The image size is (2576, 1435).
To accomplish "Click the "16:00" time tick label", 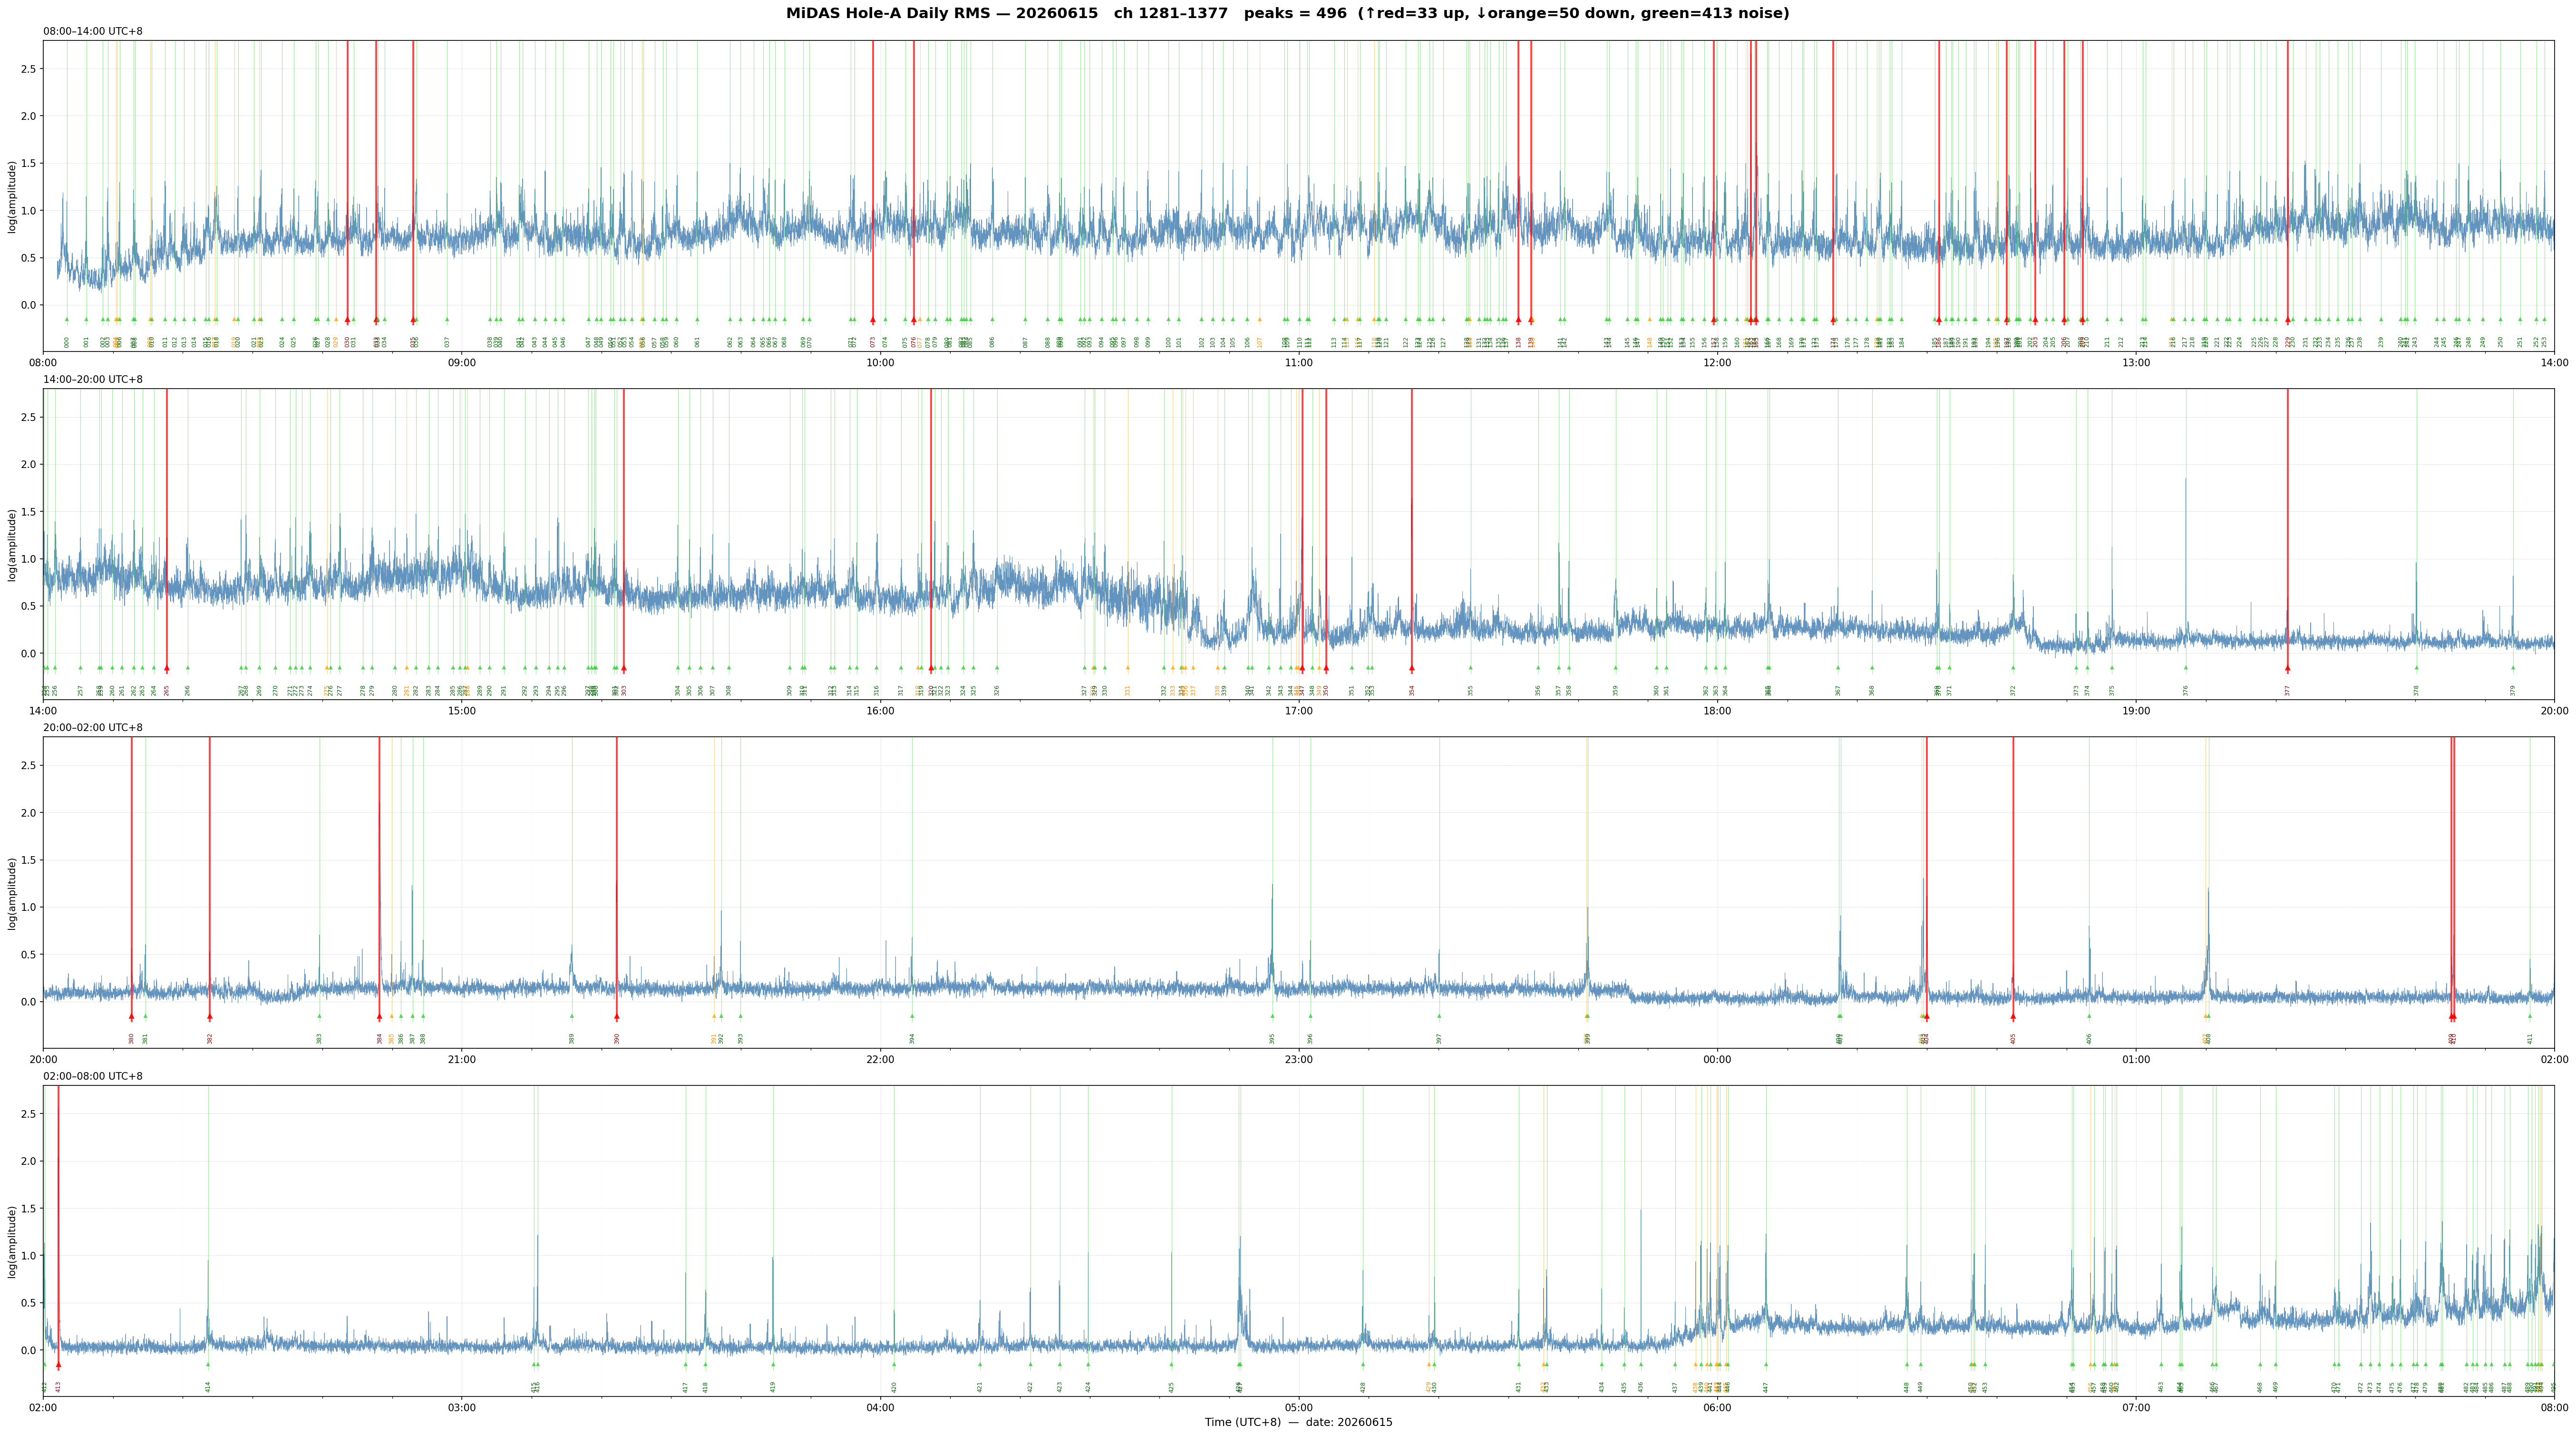I will (x=880, y=710).
